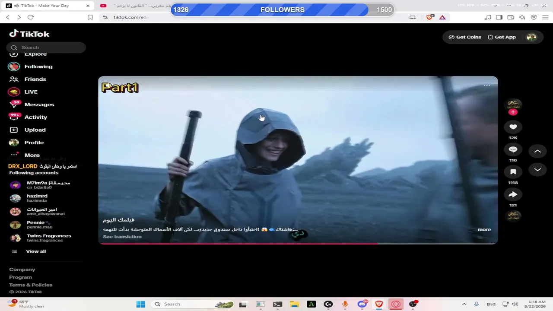Open the M7im9a following account

click(x=40, y=185)
